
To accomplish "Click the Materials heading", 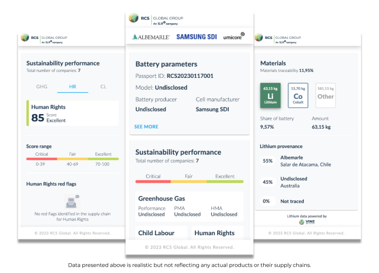I will tap(273, 63).
